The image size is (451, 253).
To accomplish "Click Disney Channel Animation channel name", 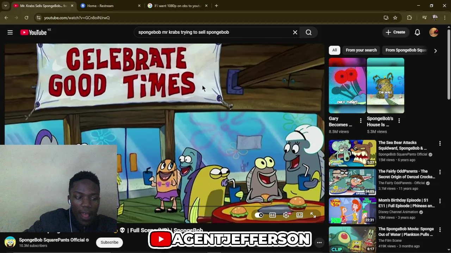I will tap(398, 212).
